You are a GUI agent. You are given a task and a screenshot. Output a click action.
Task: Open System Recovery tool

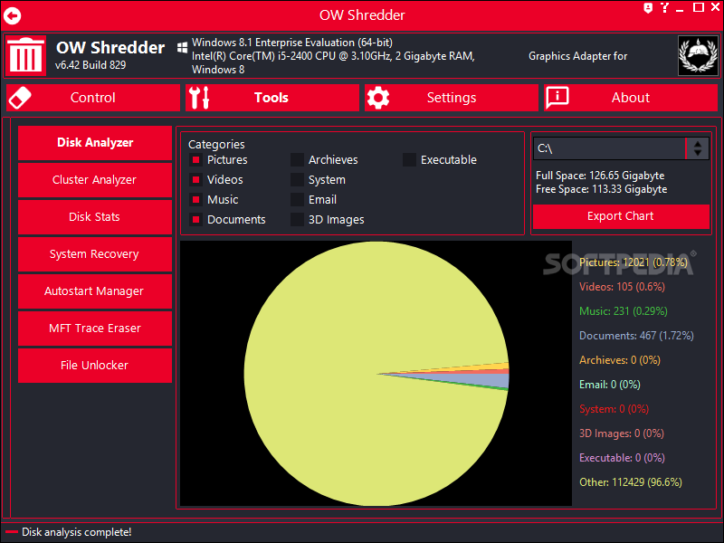pyautogui.click(x=95, y=254)
